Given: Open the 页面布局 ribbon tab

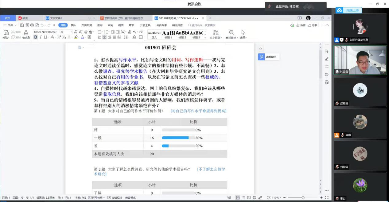Looking at the screenshot, I should 87,25.
